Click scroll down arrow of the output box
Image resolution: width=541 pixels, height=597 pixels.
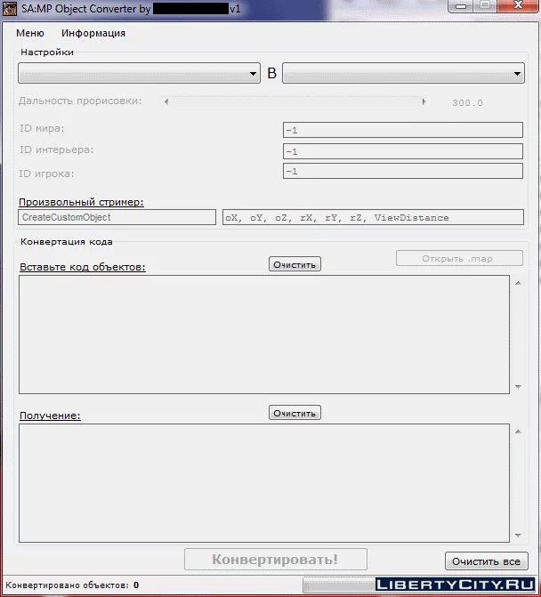518,536
